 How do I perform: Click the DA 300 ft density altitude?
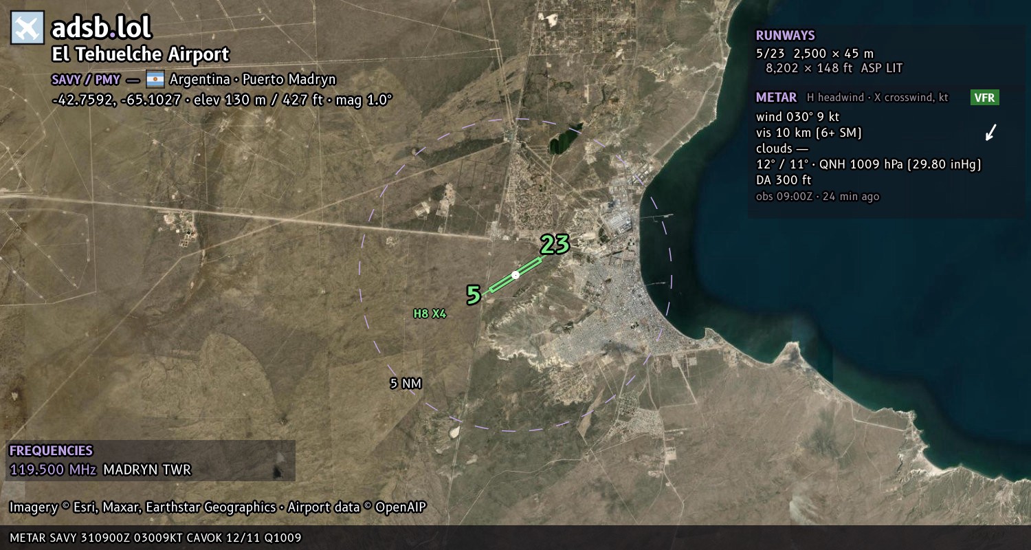(784, 180)
